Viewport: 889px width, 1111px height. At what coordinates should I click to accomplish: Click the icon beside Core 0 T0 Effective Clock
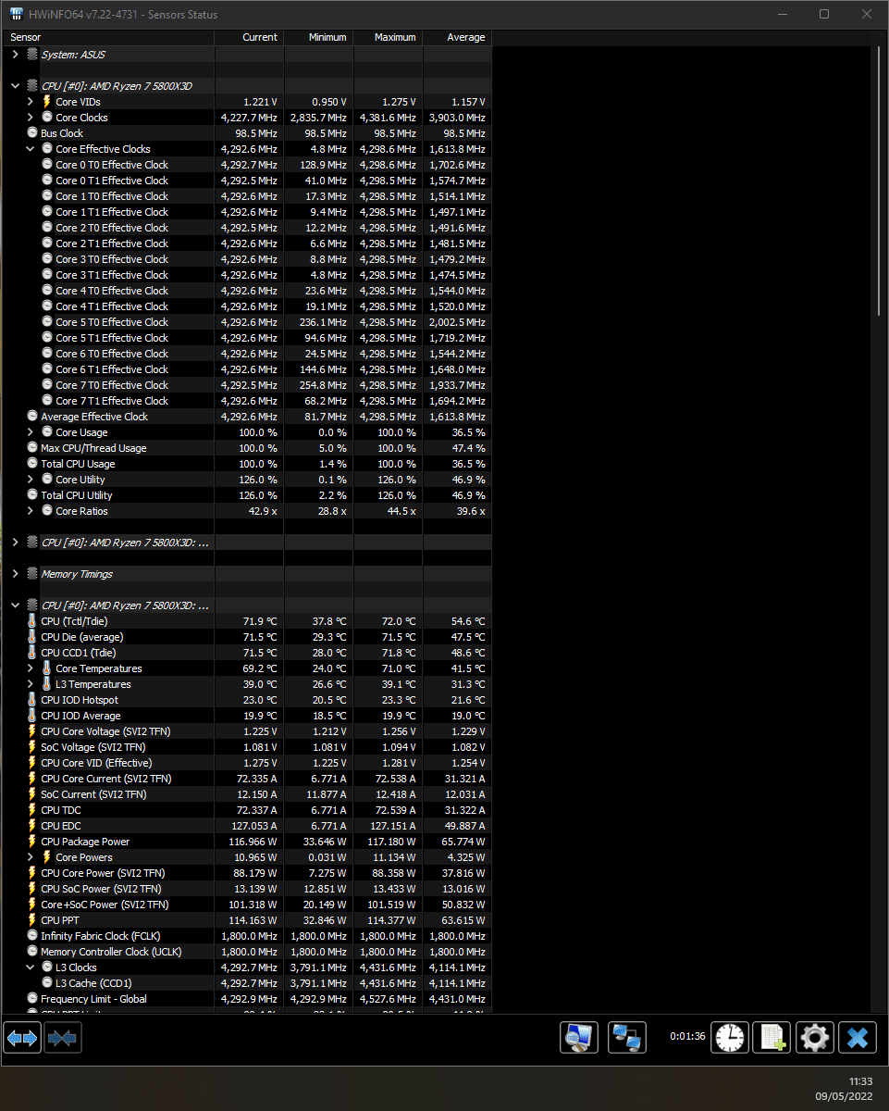click(47, 165)
